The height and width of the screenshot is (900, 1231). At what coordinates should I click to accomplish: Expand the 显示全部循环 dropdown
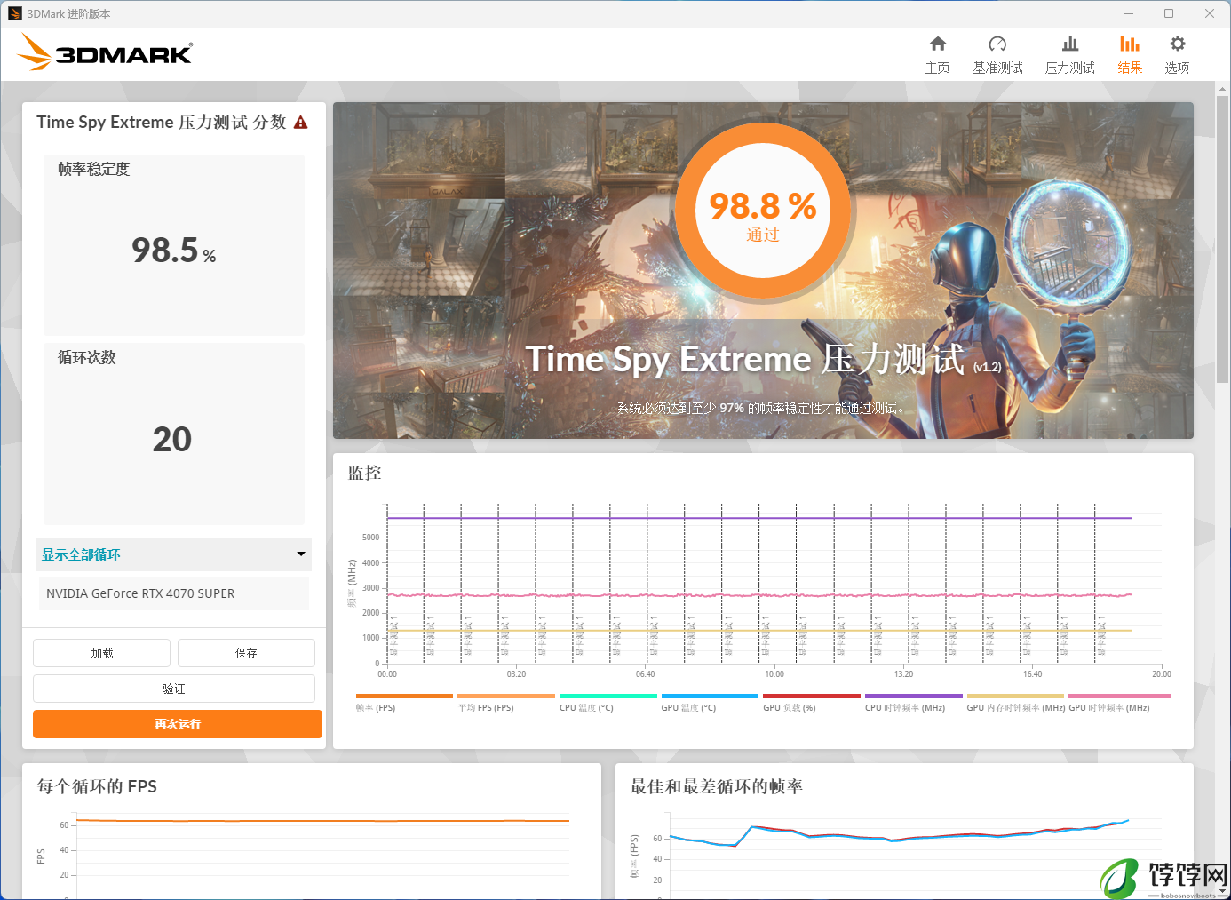pyautogui.click(x=174, y=554)
